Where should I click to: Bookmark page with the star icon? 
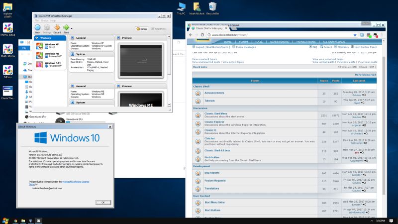tap(355, 35)
